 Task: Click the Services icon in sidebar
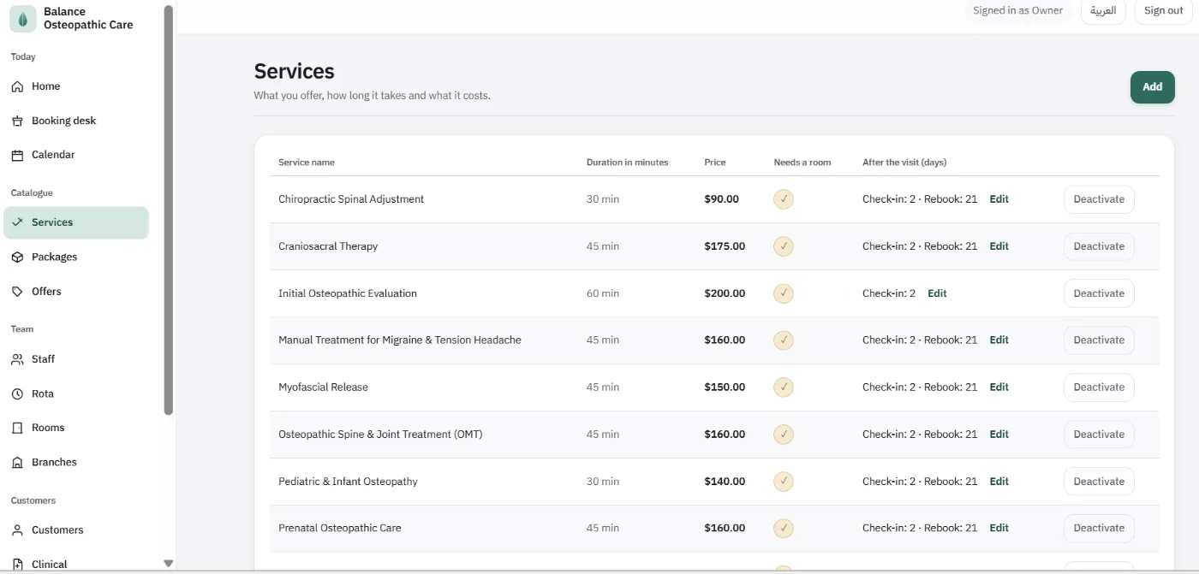(17, 222)
